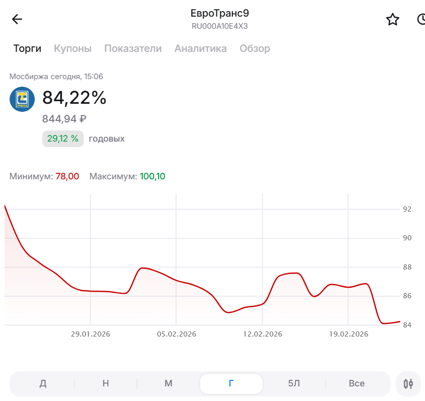Click the minimum value 78,00
This screenshot has height=401, width=425.
(x=67, y=176)
